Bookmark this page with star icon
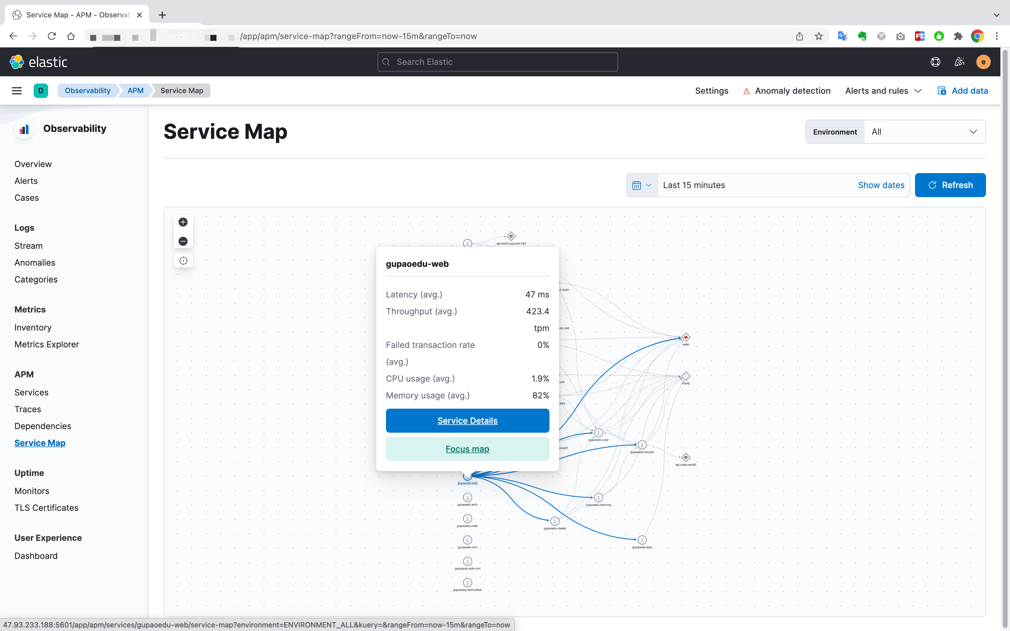1010x631 pixels. [819, 36]
